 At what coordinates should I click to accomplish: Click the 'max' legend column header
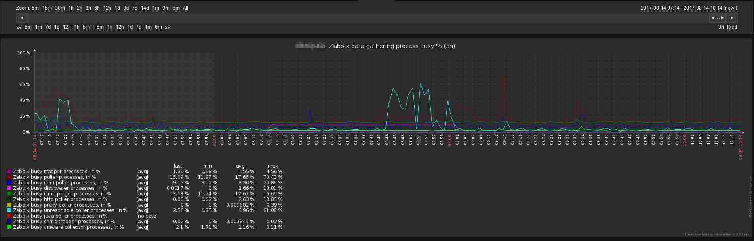[273, 166]
